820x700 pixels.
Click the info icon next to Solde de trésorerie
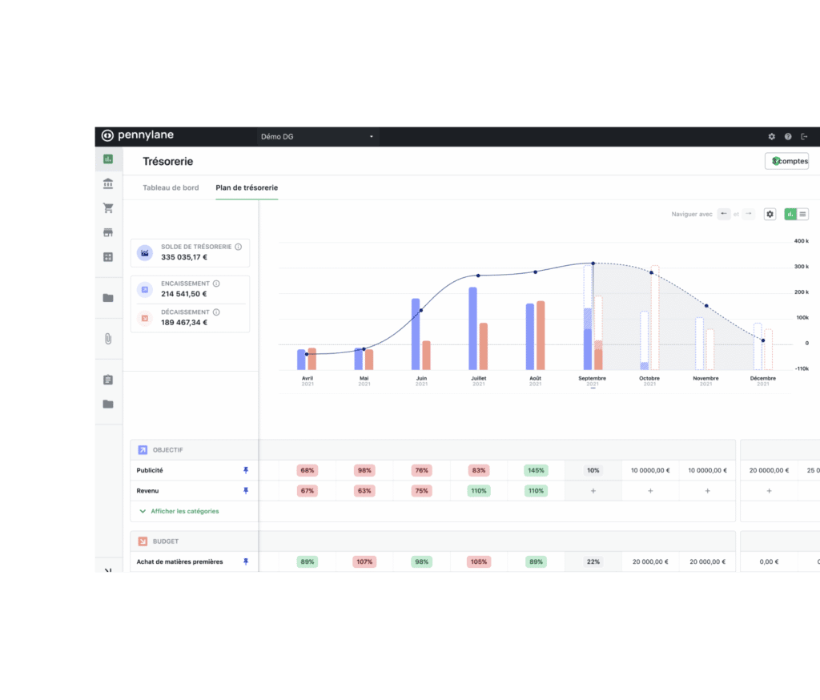[238, 247]
